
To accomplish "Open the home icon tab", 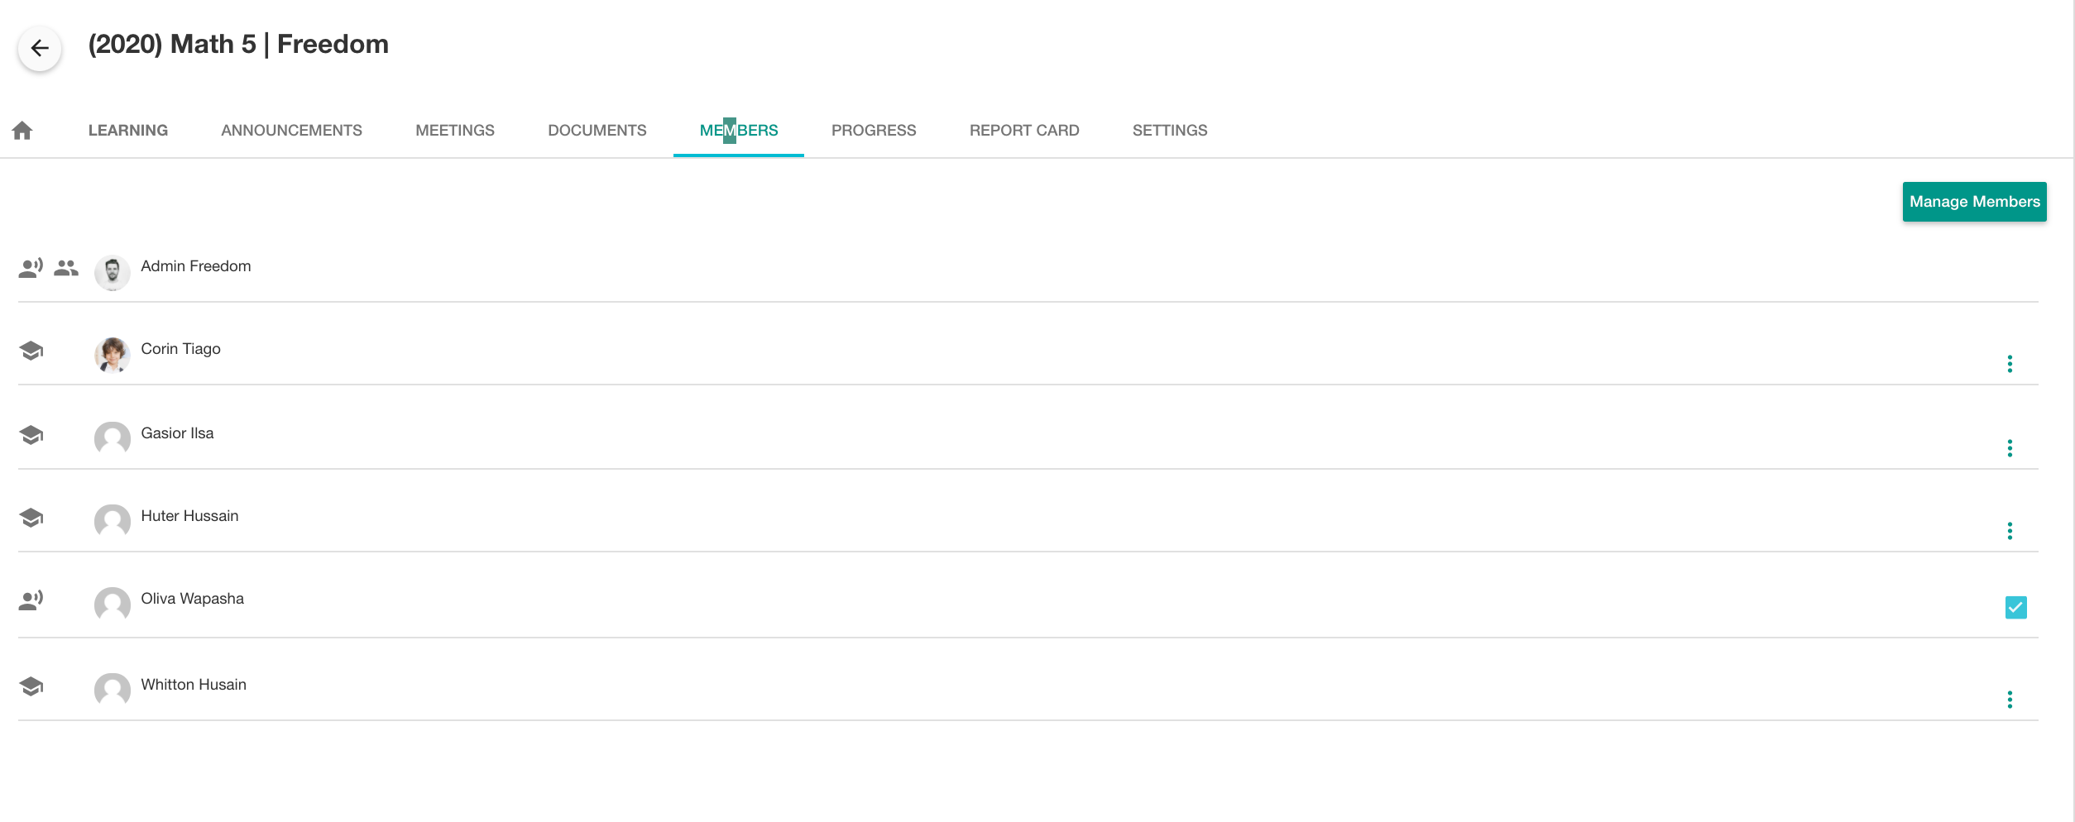I will coord(22,131).
